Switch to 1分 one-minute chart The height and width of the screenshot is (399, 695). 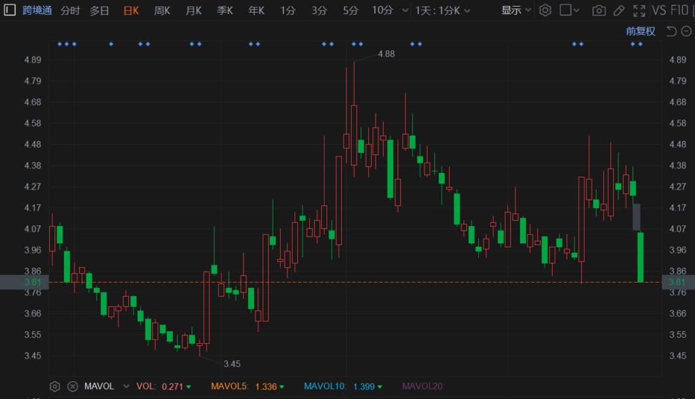point(288,10)
